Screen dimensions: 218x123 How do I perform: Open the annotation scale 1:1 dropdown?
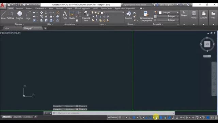click(182, 118)
